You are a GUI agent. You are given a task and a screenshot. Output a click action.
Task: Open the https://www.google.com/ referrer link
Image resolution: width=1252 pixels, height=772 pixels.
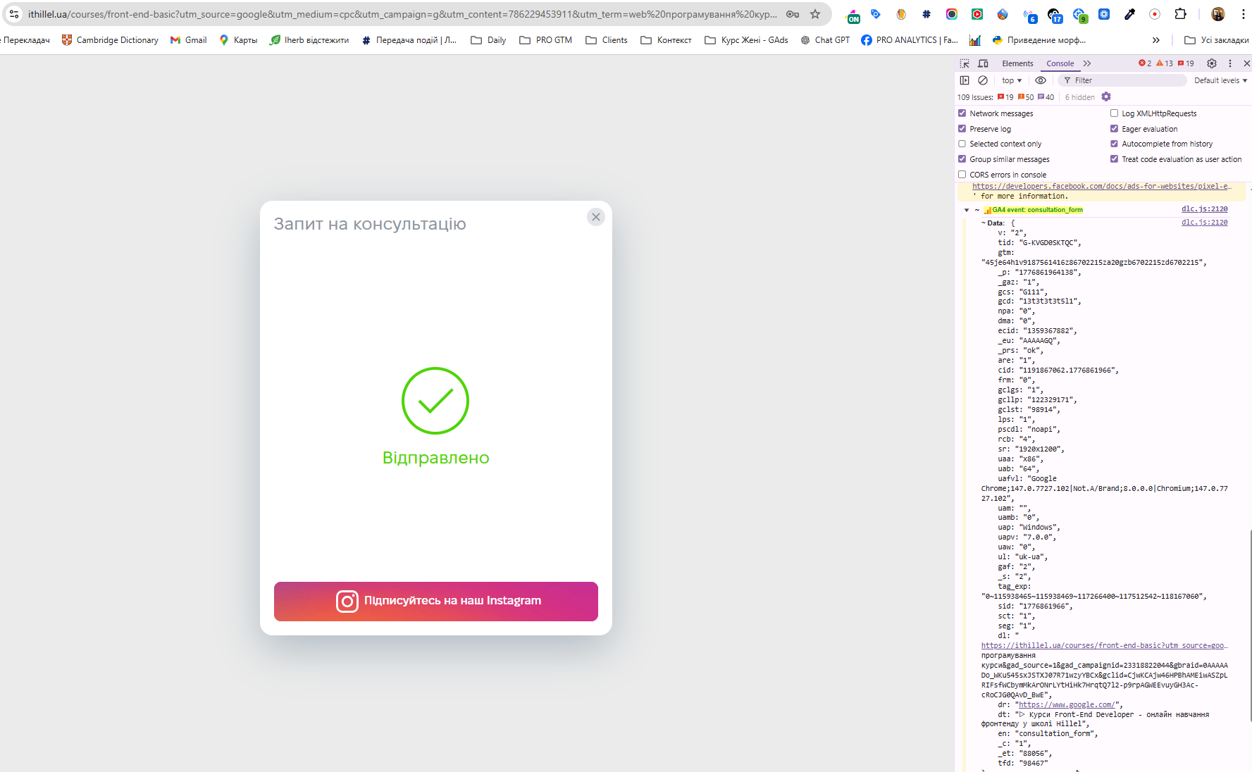point(1067,705)
